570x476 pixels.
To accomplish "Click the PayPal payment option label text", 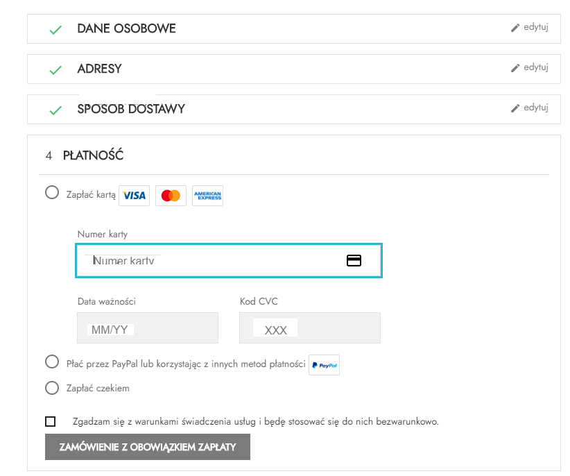I will pyautogui.click(x=186, y=364).
